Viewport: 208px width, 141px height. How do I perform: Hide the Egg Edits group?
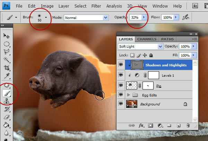tap(121, 95)
